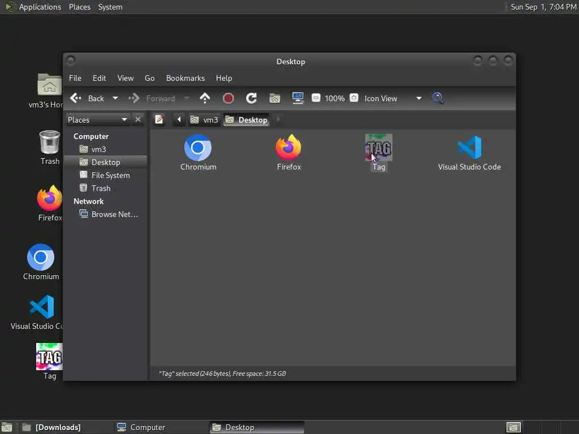Screen dimensions: 579x434
Task: Click the Desktop path bar button
Action: coord(247,120)
